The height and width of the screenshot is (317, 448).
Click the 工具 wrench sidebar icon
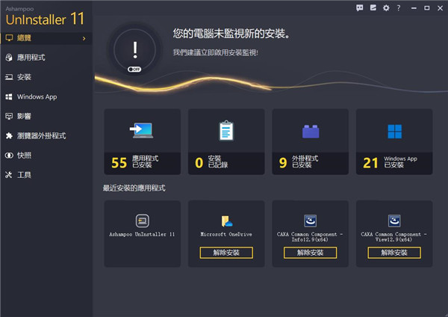[9, 175]
